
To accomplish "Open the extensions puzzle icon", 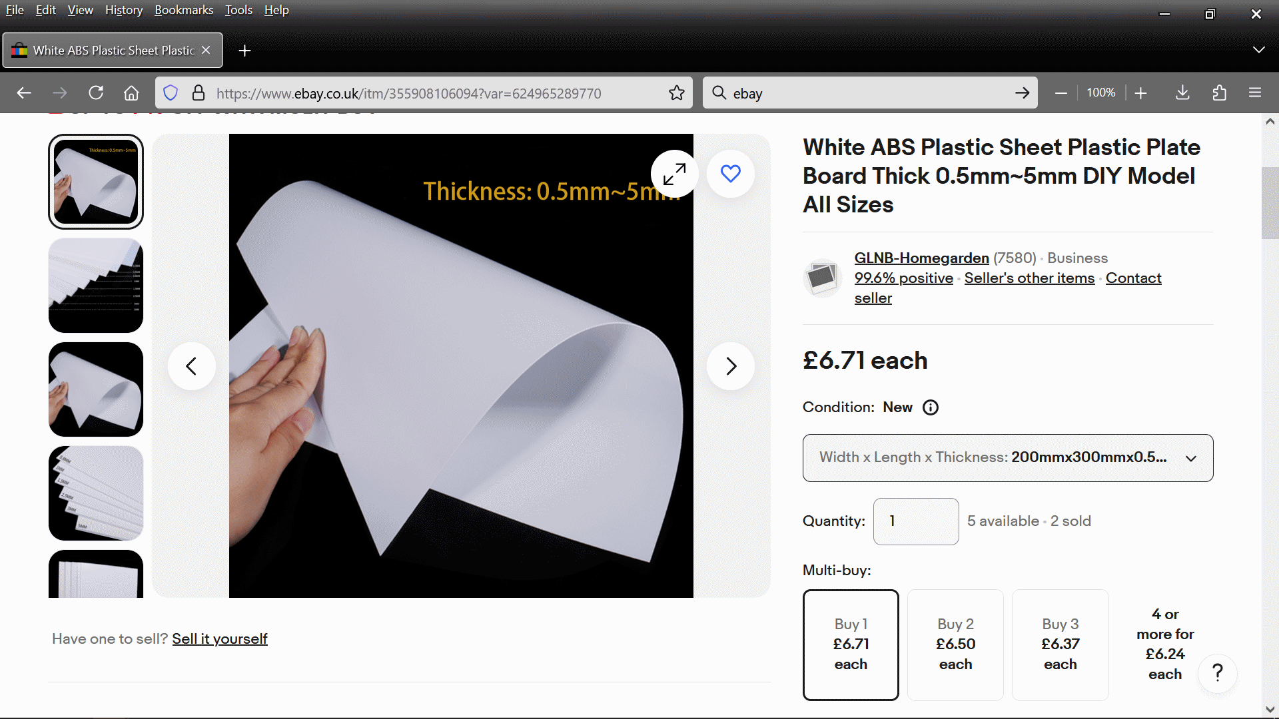I will click(1219, 93).
